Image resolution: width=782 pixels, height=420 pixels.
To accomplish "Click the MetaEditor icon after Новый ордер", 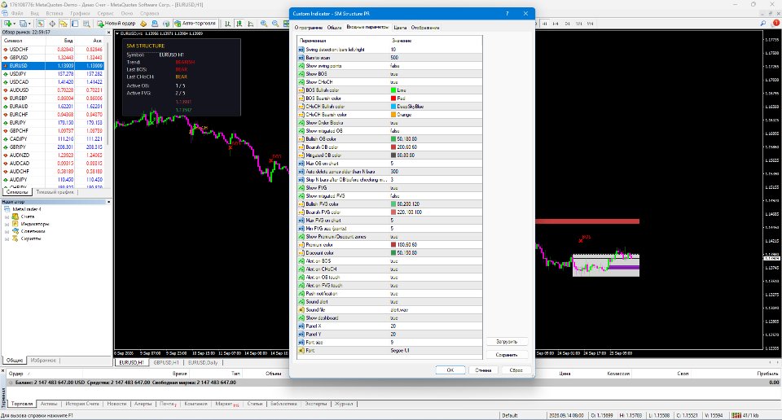I will [143, 24].
